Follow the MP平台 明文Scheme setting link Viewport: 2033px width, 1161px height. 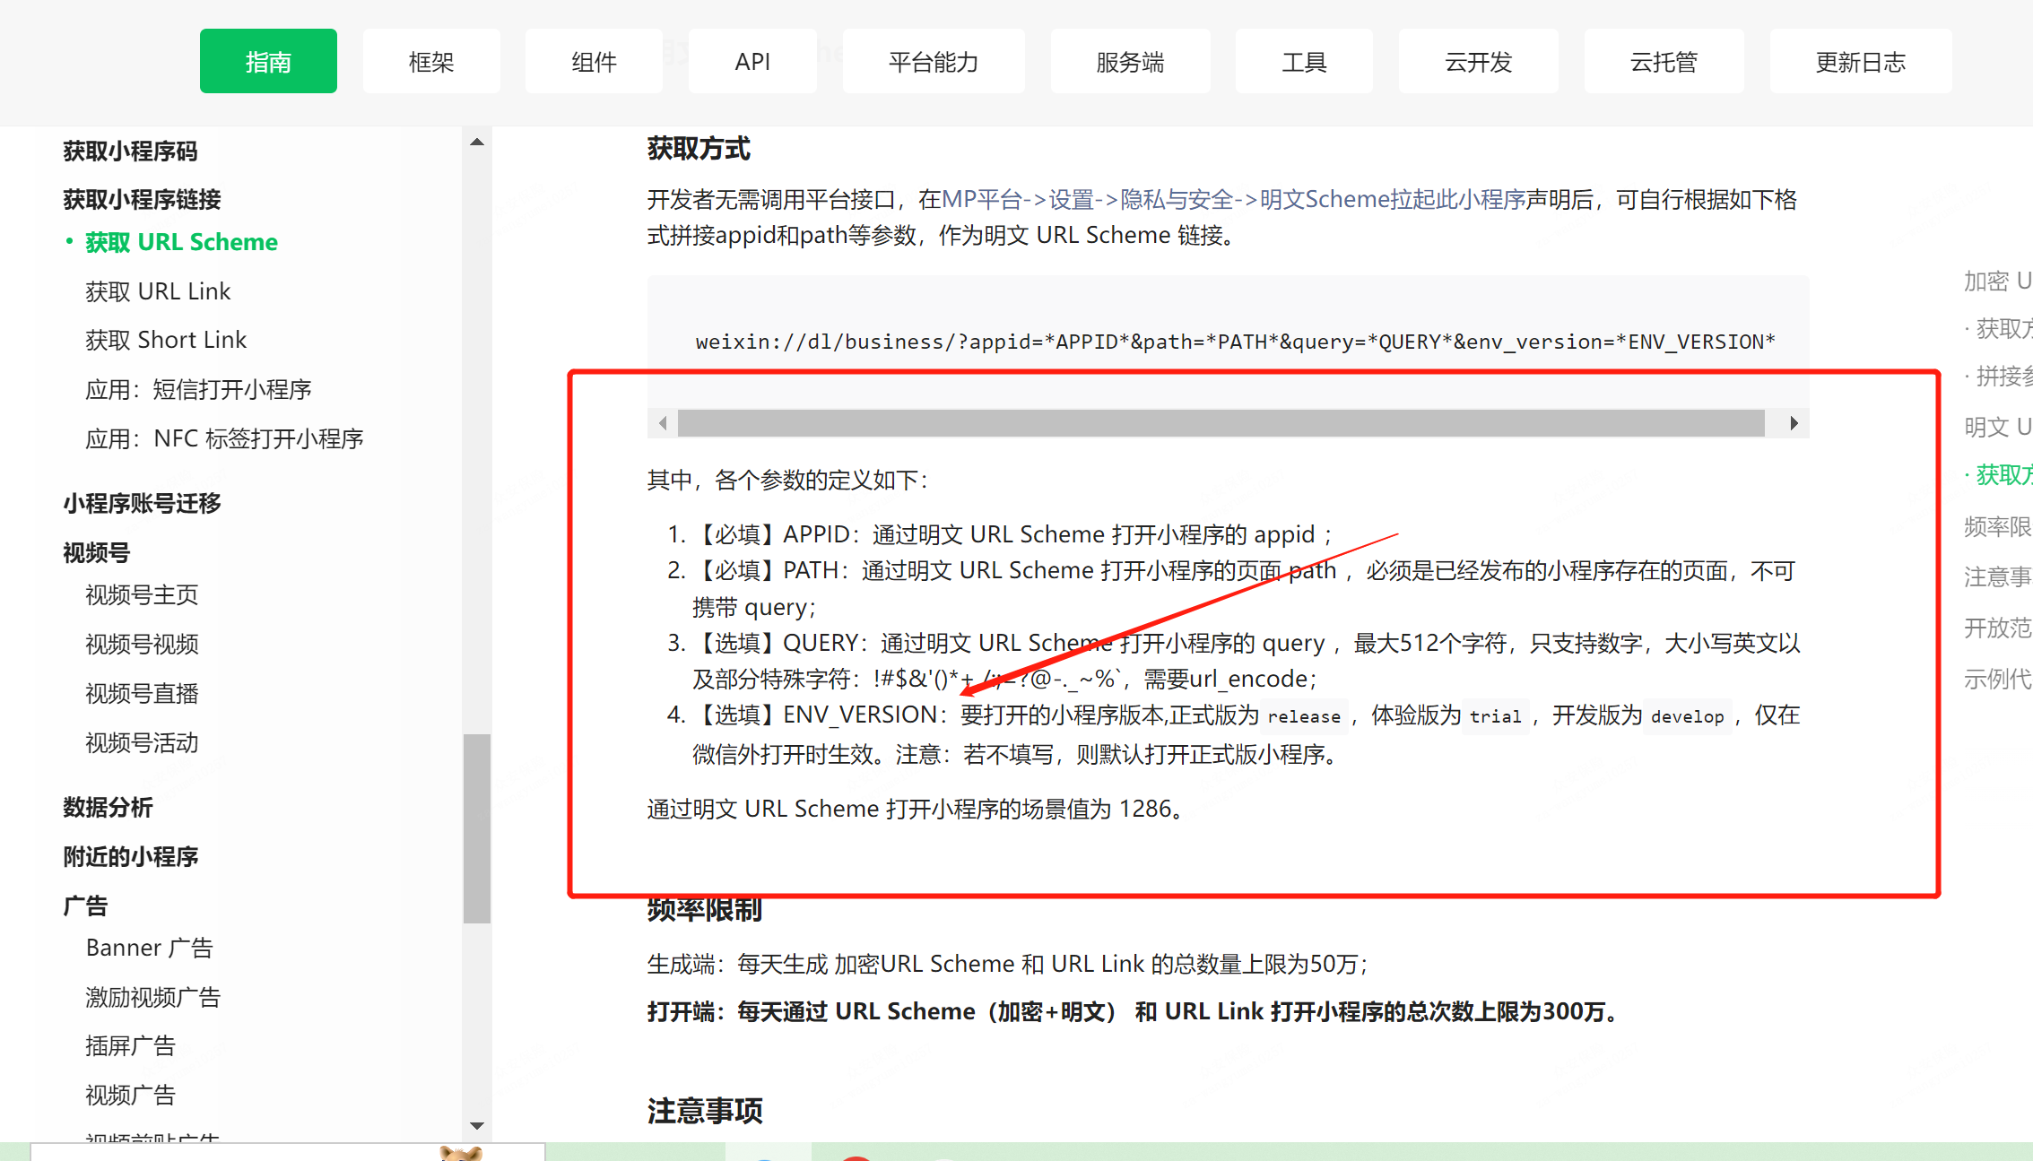point(1233,199)
